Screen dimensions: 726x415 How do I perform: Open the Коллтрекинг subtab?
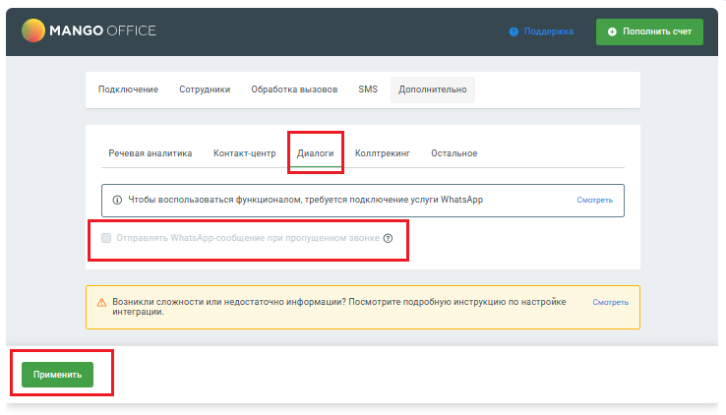tap(383, 153)
